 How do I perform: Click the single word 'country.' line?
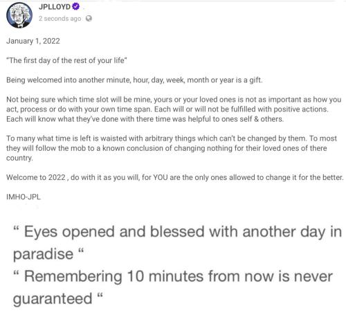[19, 158]
